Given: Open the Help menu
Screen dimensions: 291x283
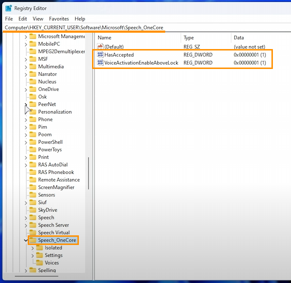Looking at the screenshot, I should (x=80, y=19).
